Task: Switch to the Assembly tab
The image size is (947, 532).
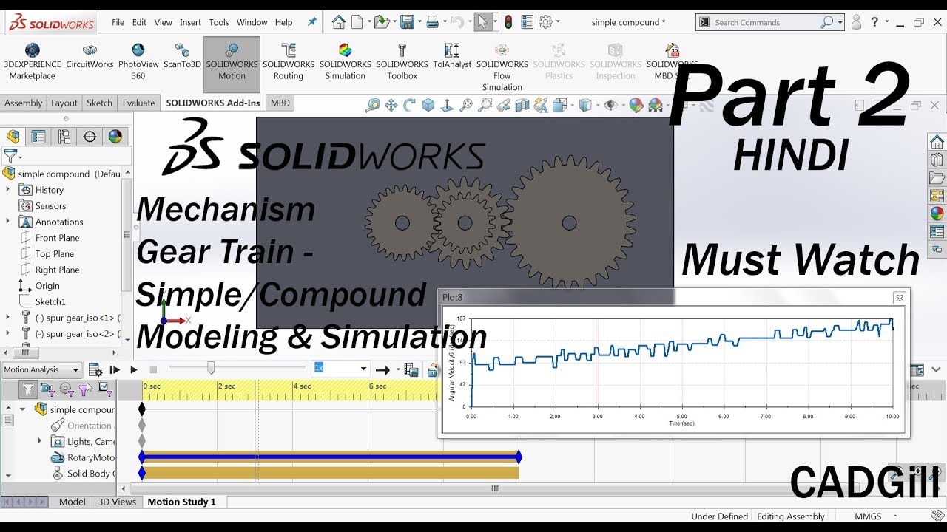Action: click(23, 103)
